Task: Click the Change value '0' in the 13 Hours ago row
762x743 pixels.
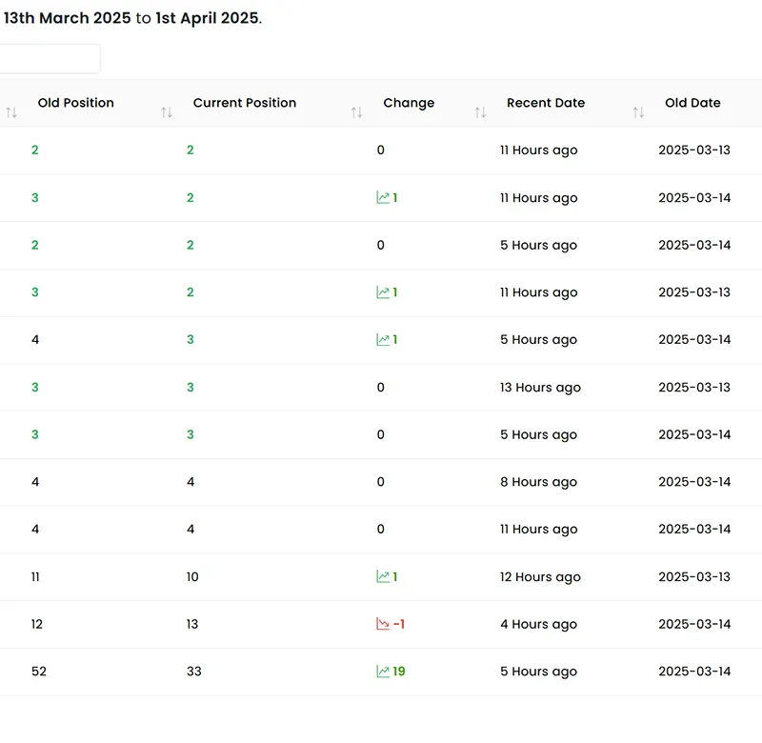Action: [x=380, y=388]
